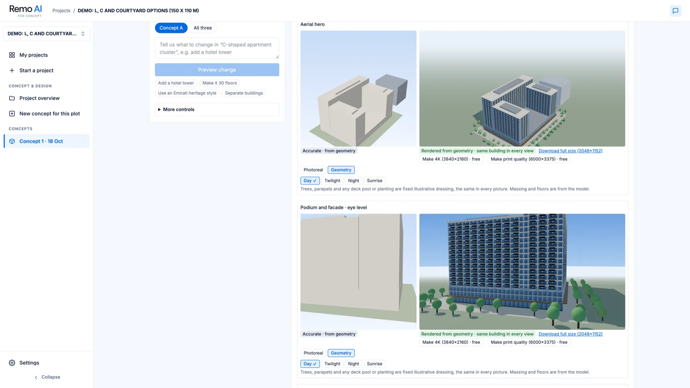690x388 pixels.
Task: Set Podium and facade lighting to Twilight
Action: [332, 364]
